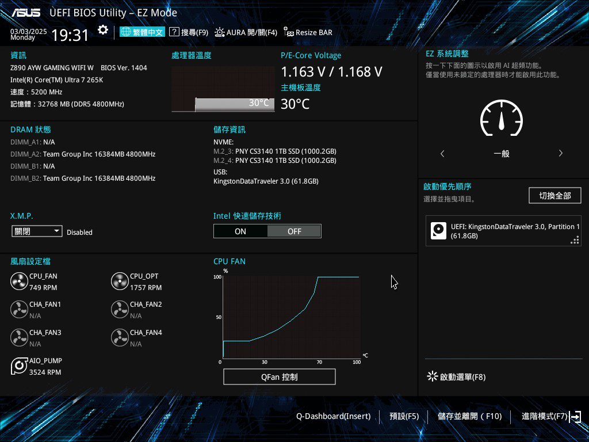Screen dimensions: 589x442
Task: Click the globe language icon
Action: [x=126, y=32]
